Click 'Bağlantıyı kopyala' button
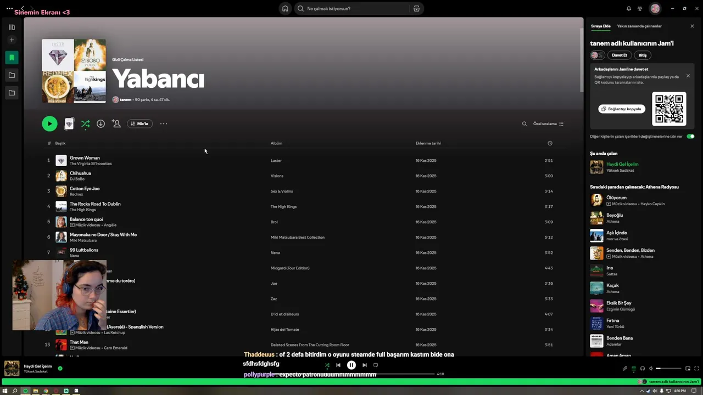The height and width of the screenshot is (395, 703). 622,109
